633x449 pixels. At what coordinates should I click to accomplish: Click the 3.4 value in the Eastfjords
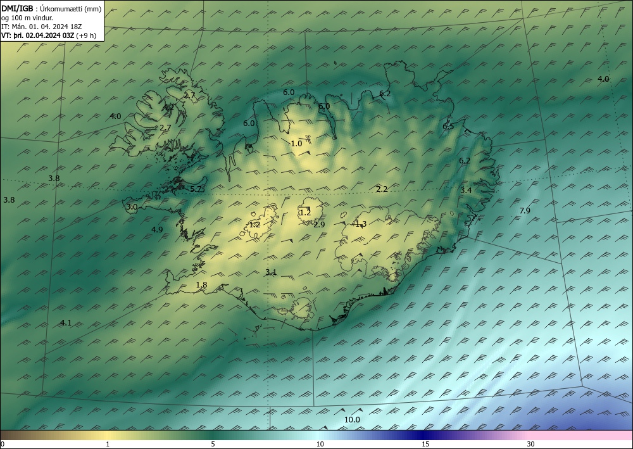point(466,190)
